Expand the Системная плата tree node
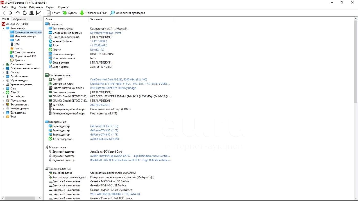The width and height of the screenshot is (358, 201). (x=3, y=64)
